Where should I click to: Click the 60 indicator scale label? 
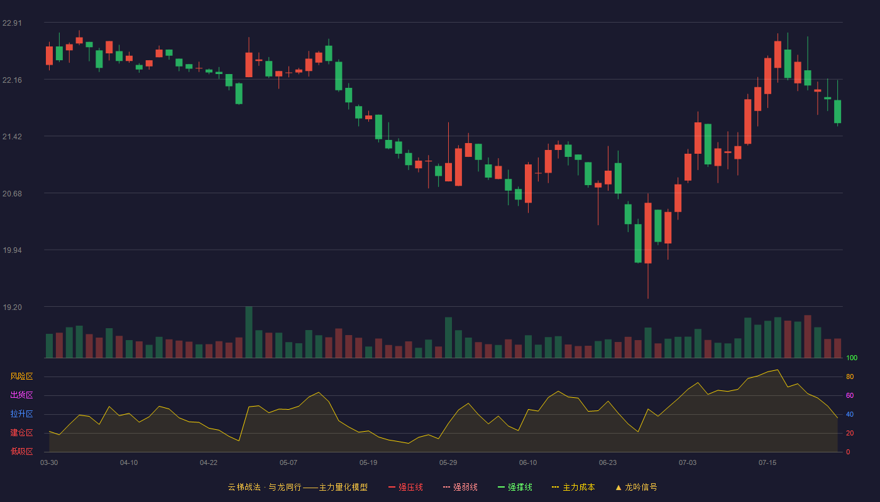[x=850, y=395]
